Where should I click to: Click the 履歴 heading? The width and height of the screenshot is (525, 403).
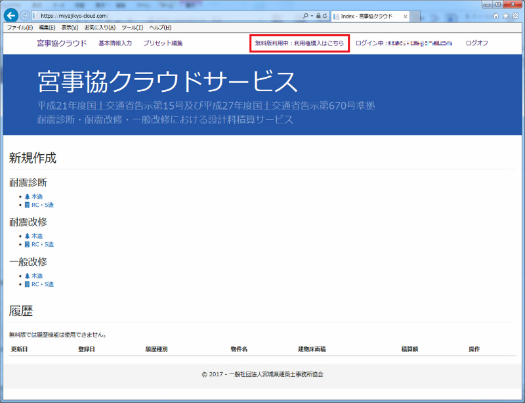click(x=21, y=311)
